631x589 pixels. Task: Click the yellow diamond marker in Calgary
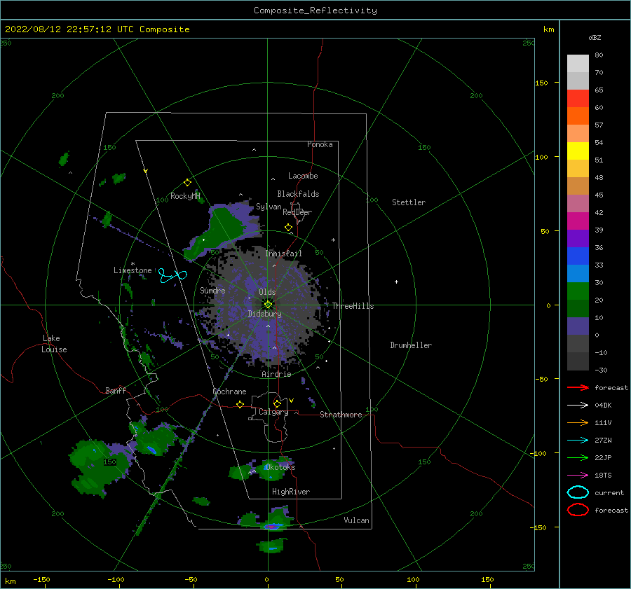coord(277,403)
